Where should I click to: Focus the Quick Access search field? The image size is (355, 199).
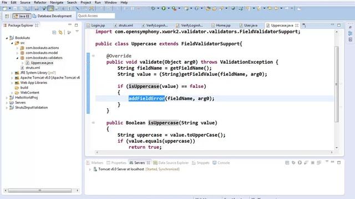[96, 16]
